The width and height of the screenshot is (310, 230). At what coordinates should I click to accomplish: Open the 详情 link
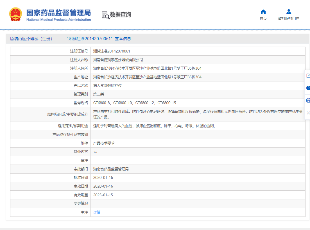tap(97, 212)
